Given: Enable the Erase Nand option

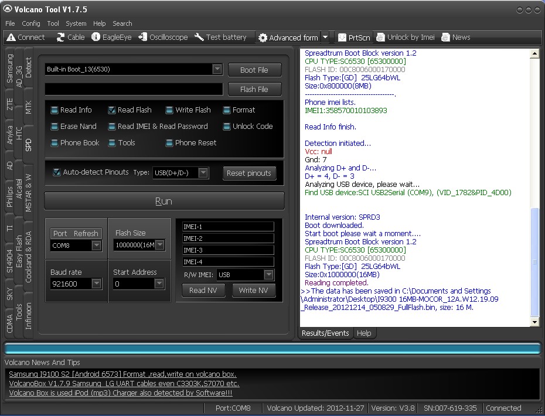Looking at the screenshot, I should [x=54, y=127].
